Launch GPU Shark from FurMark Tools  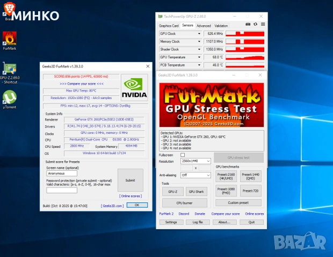[x=196, y=192]
